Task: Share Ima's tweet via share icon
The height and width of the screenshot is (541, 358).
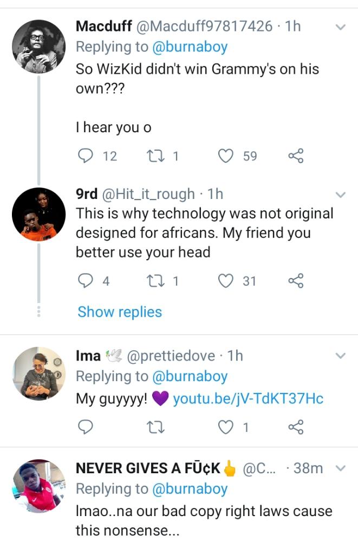Action: (x=296, y=427)
